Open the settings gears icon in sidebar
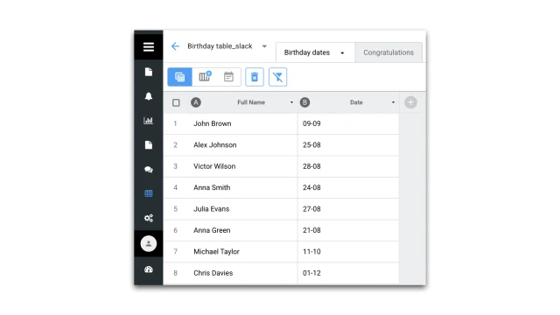 point(149,218)
